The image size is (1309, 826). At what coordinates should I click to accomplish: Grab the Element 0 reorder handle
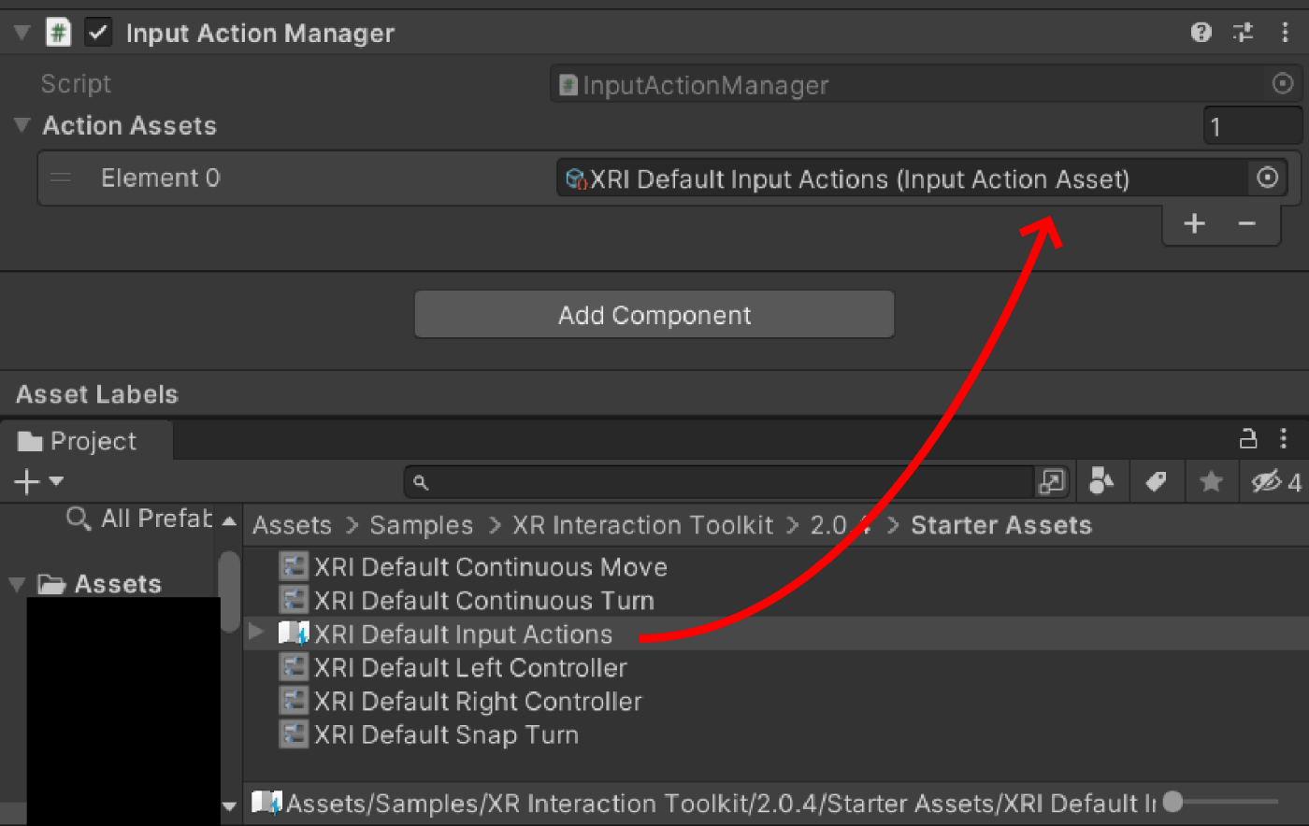pos(61,178)
